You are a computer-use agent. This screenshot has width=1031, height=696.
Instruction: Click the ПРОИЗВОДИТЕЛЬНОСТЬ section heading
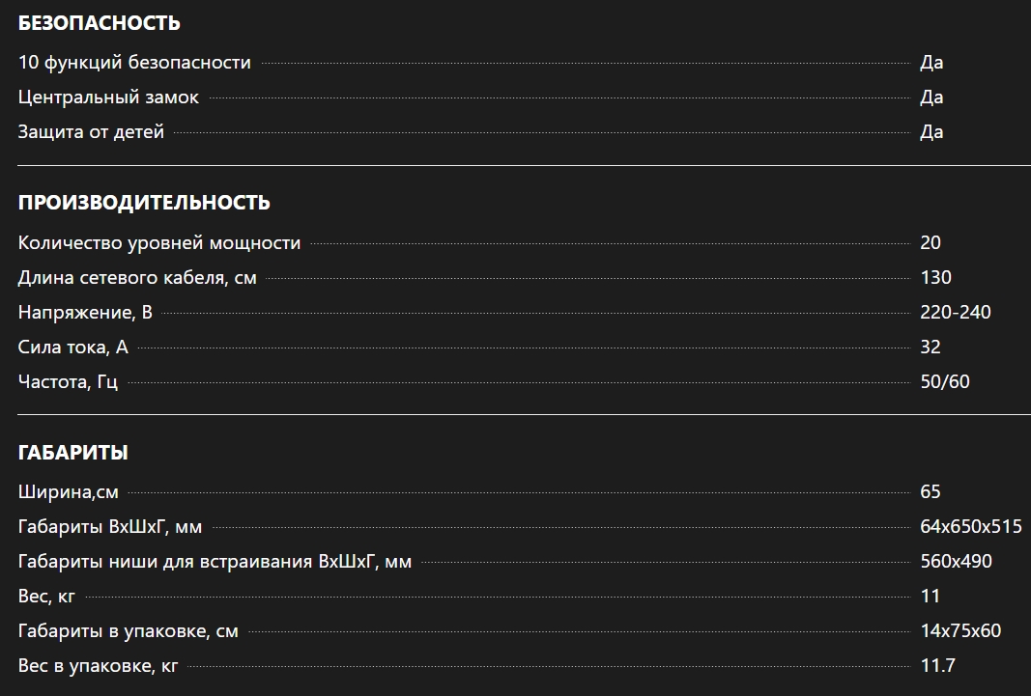click(x=144, y=203)
